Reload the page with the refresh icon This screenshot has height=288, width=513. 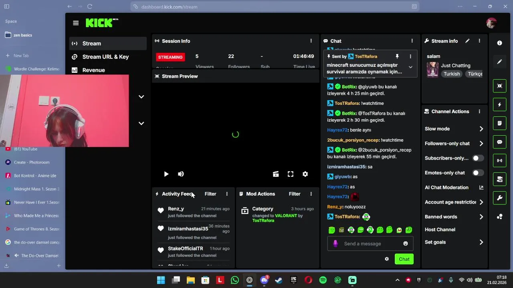90,6
